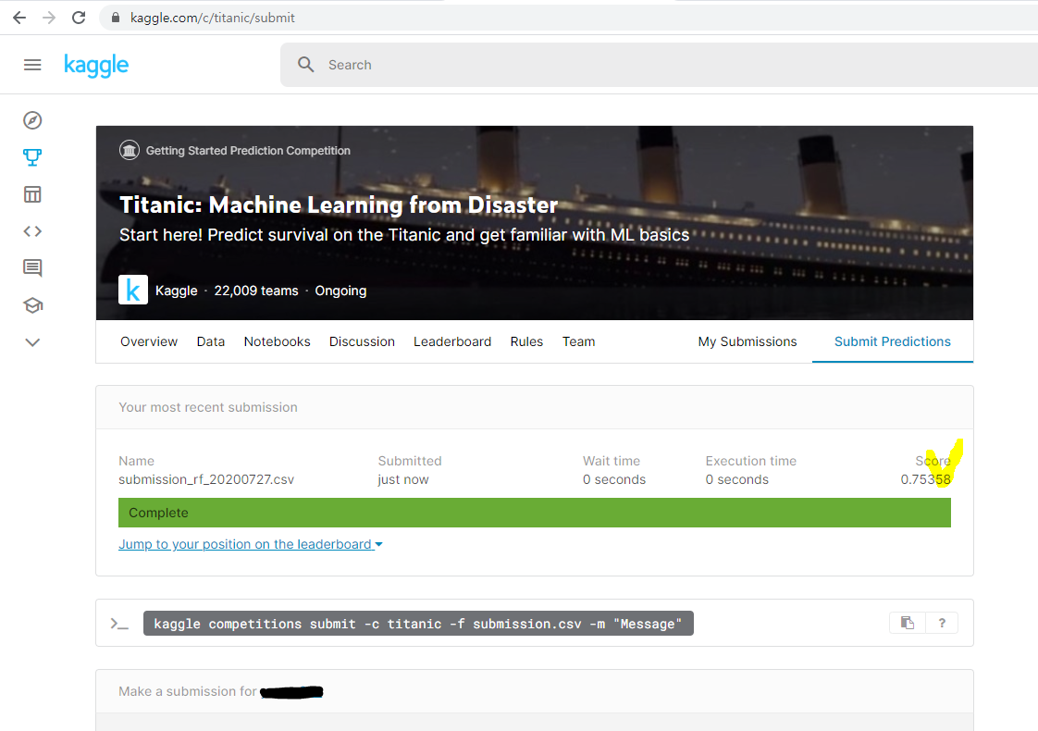Click the score value 0.75358
This screenshot has height=731, width=1038.
[925, 479]
